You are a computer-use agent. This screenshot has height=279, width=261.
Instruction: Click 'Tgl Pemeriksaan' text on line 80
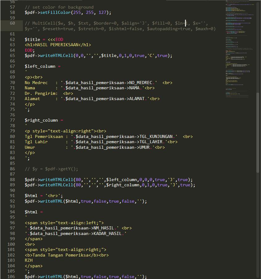tap(44, 137)
